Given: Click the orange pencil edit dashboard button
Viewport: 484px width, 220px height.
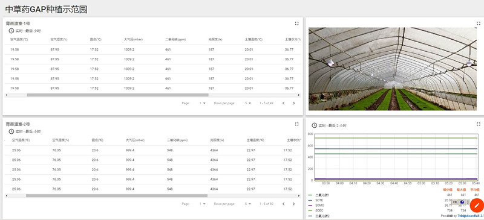Looking at the screenshot, I should [x=477, y=205].
